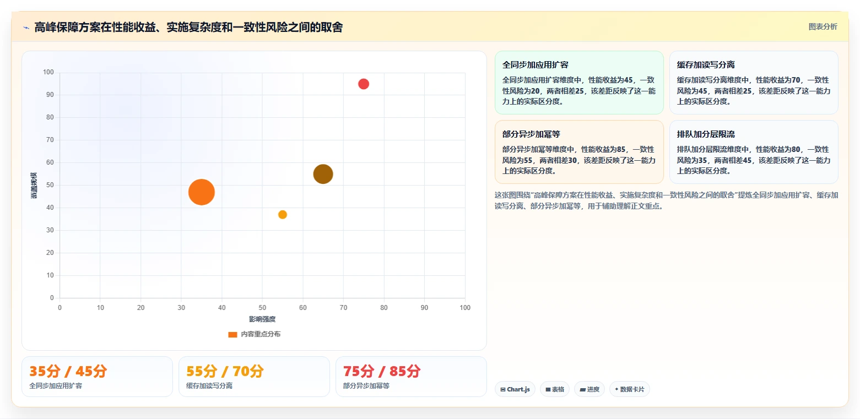Click the 进度 tag chip

tap(589, 389)
